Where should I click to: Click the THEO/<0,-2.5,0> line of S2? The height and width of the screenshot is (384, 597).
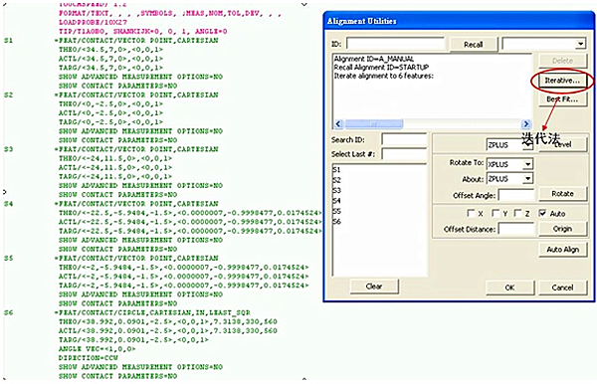pos(110,103)
